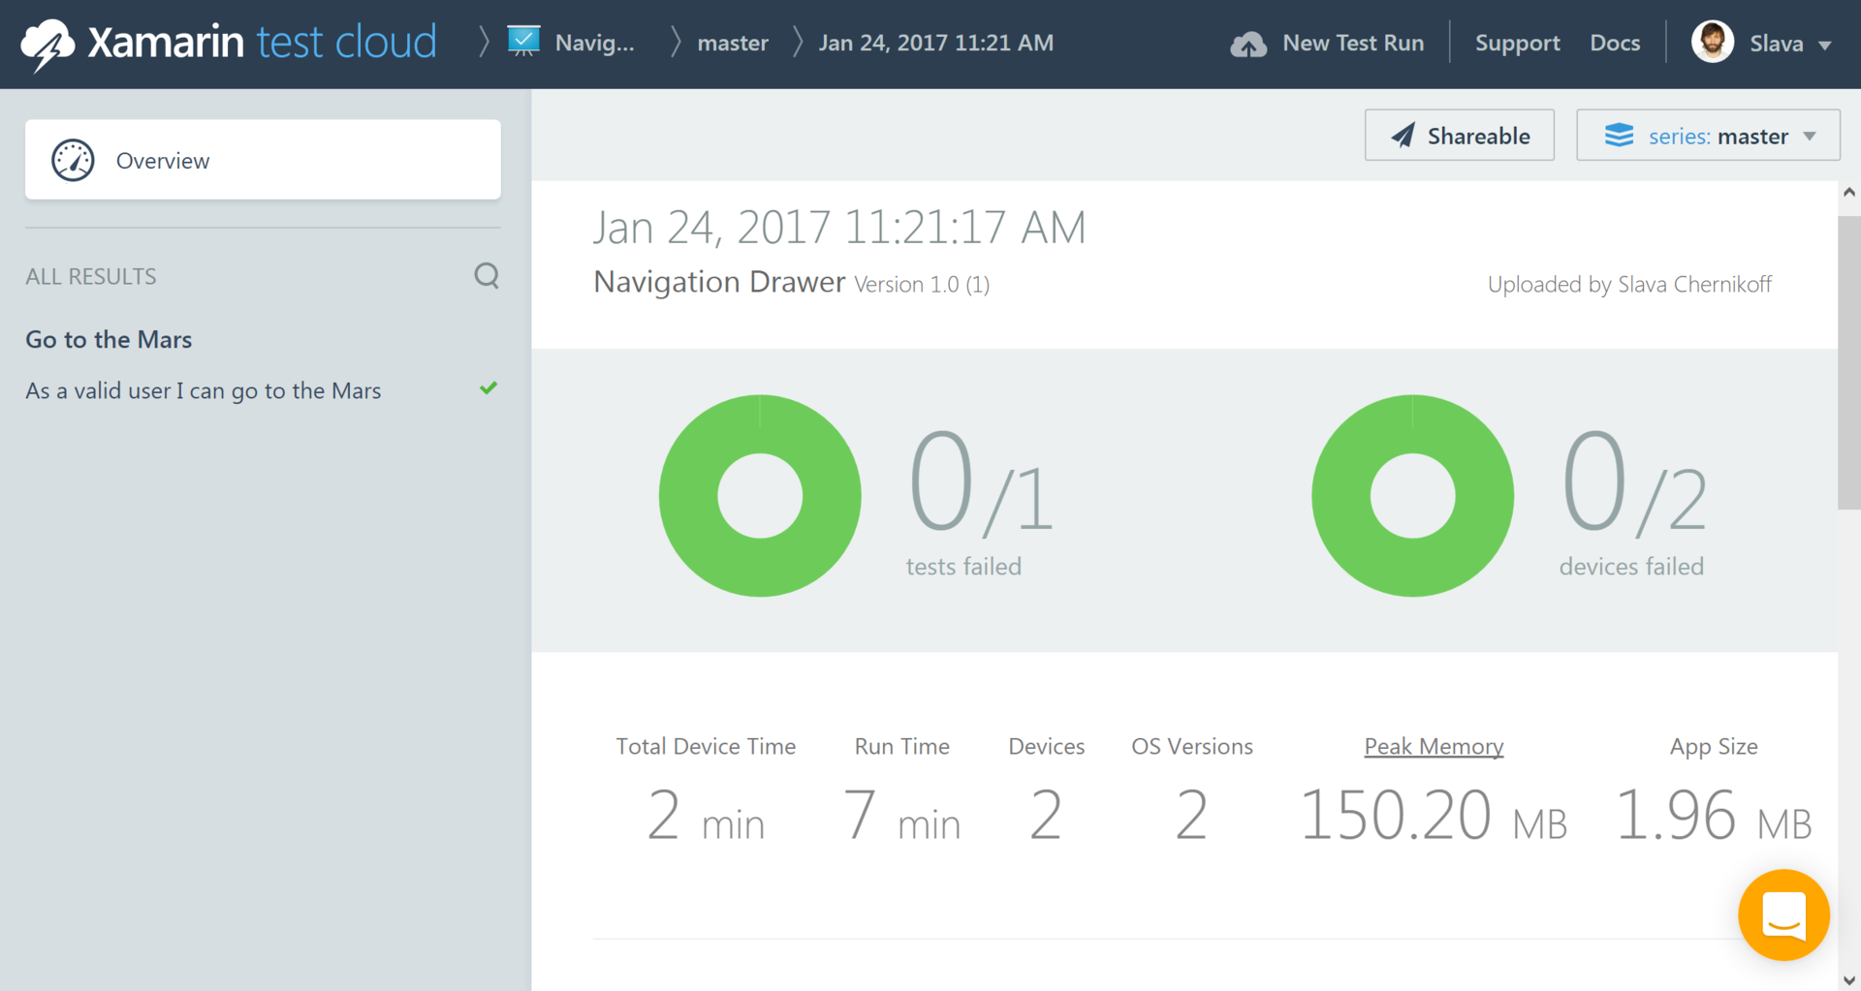Click the tests failed donut chart
Screen dimensions: 1861x991
point(760,495)
